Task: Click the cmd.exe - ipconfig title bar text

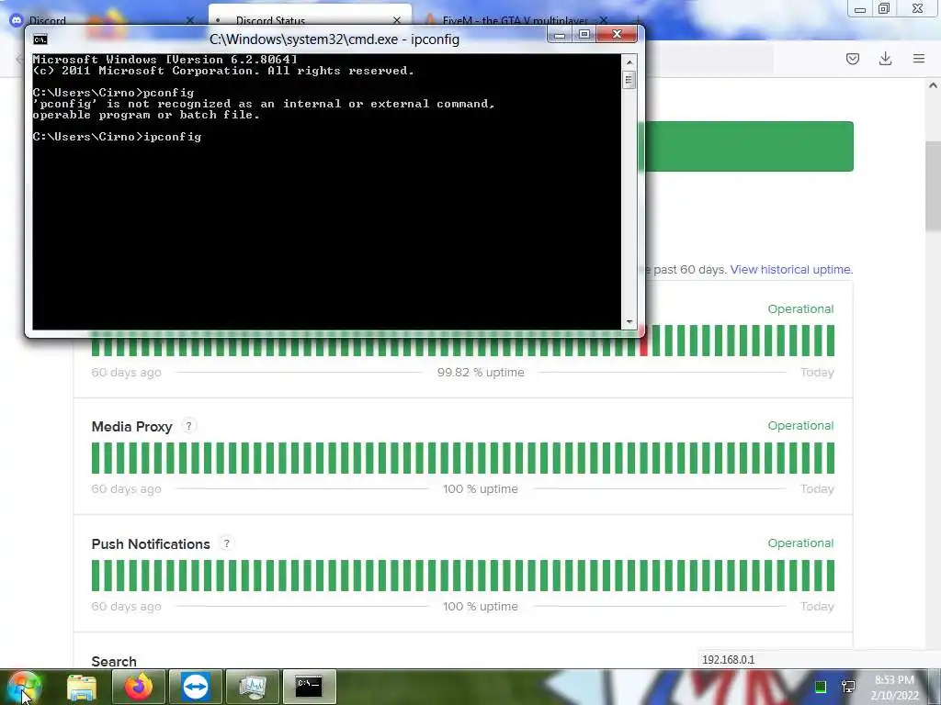Action: pyautogui.click(x=334, y=39)
